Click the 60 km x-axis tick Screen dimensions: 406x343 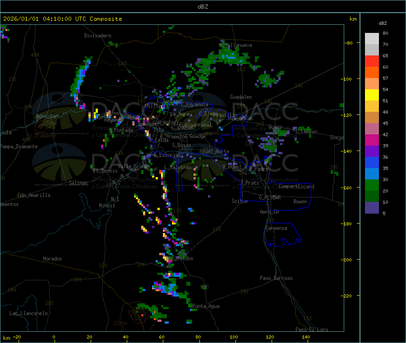161,337
